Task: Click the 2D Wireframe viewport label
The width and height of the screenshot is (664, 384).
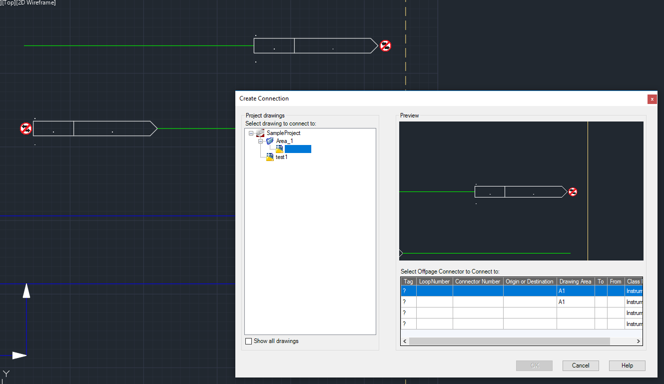Action: (36, 2)
